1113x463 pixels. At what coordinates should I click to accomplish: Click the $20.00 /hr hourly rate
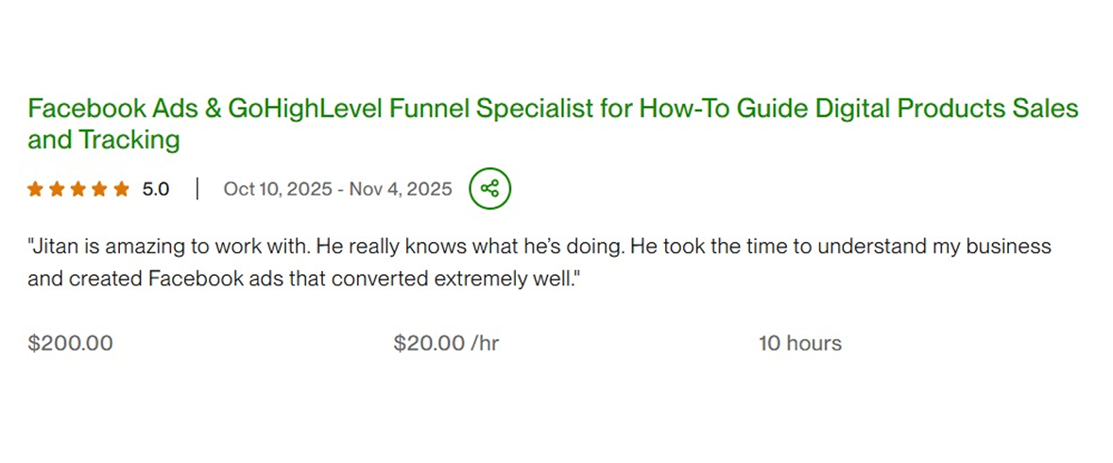[x=446, y=343]
